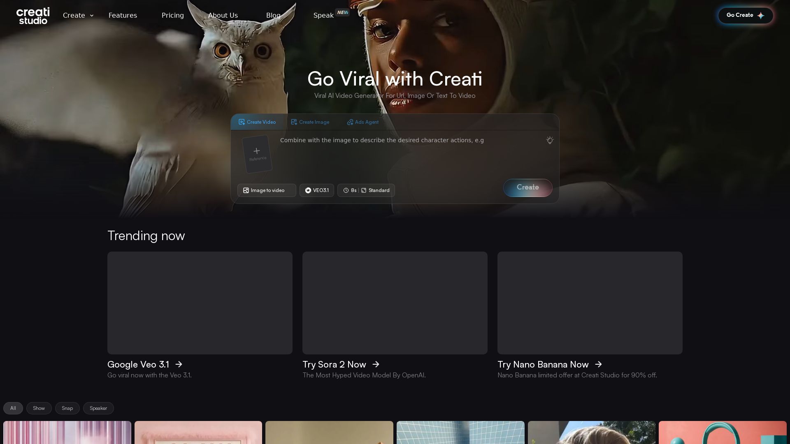Click the Go Create button
The height and width of the screenshot is (444, 790).
(746, 15)
